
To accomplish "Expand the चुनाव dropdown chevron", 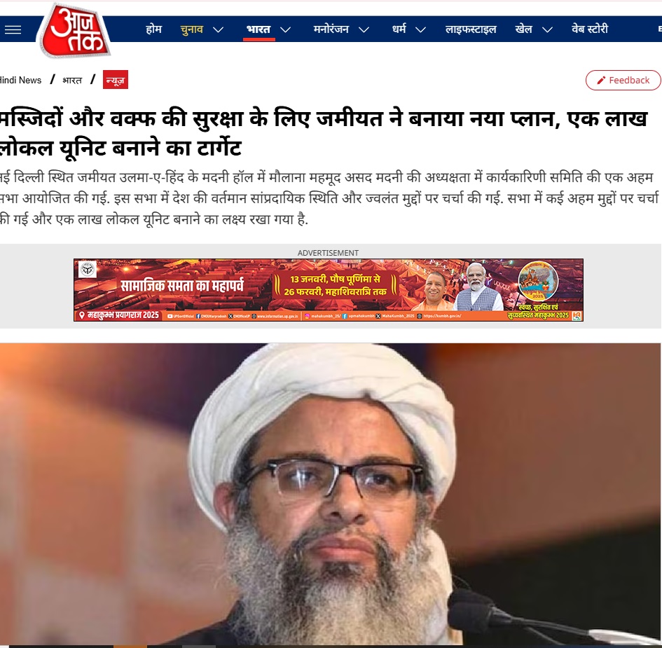I will 218,29.
